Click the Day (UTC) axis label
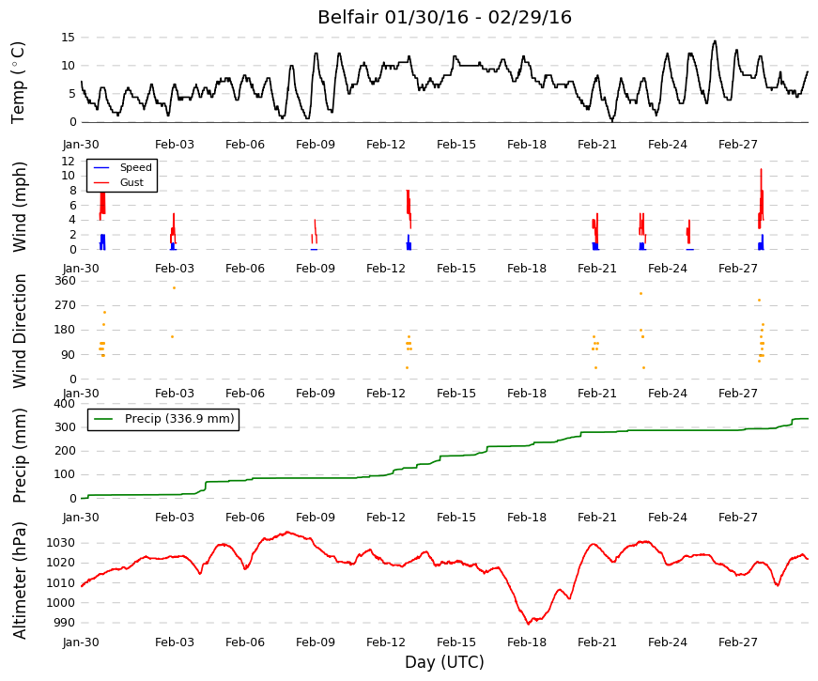The width and height of the screenshot is (818, 681). click(x=444, y=662)
